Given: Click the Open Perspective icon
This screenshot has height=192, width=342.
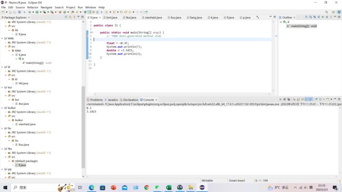Looking at the screenshot, I should click(x=333, y=12).
